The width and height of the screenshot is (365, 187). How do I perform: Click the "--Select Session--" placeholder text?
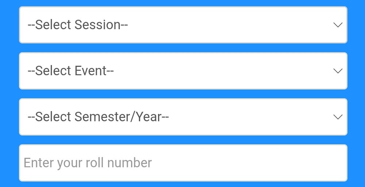pos(78,25)
